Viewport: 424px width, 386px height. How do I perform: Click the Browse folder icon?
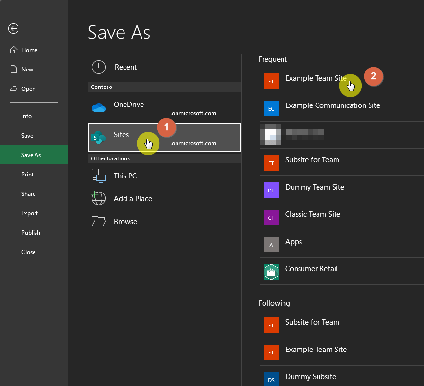[99, 221]
